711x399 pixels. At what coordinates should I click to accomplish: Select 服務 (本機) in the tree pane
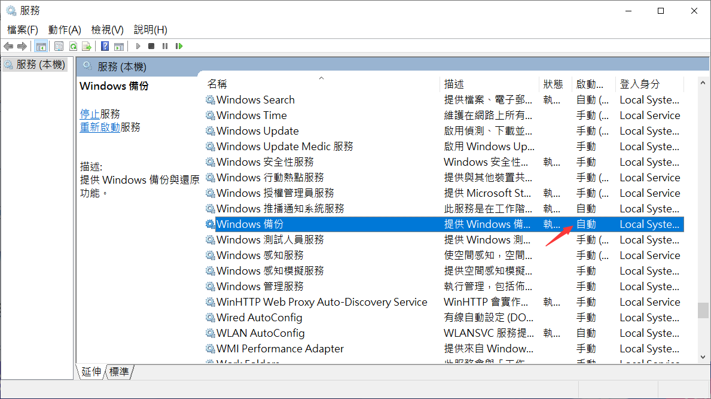pos(35,65)
